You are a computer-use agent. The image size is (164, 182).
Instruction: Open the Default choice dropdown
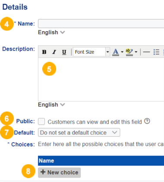click(x=79, y=132)
